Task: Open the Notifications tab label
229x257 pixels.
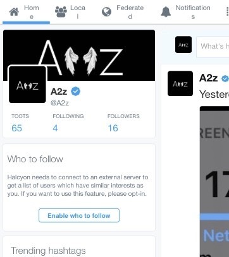Action: tap(193, 12)
